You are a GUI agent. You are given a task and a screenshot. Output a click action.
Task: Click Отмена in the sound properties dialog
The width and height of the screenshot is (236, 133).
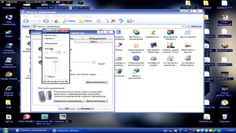tap(86, 108)
